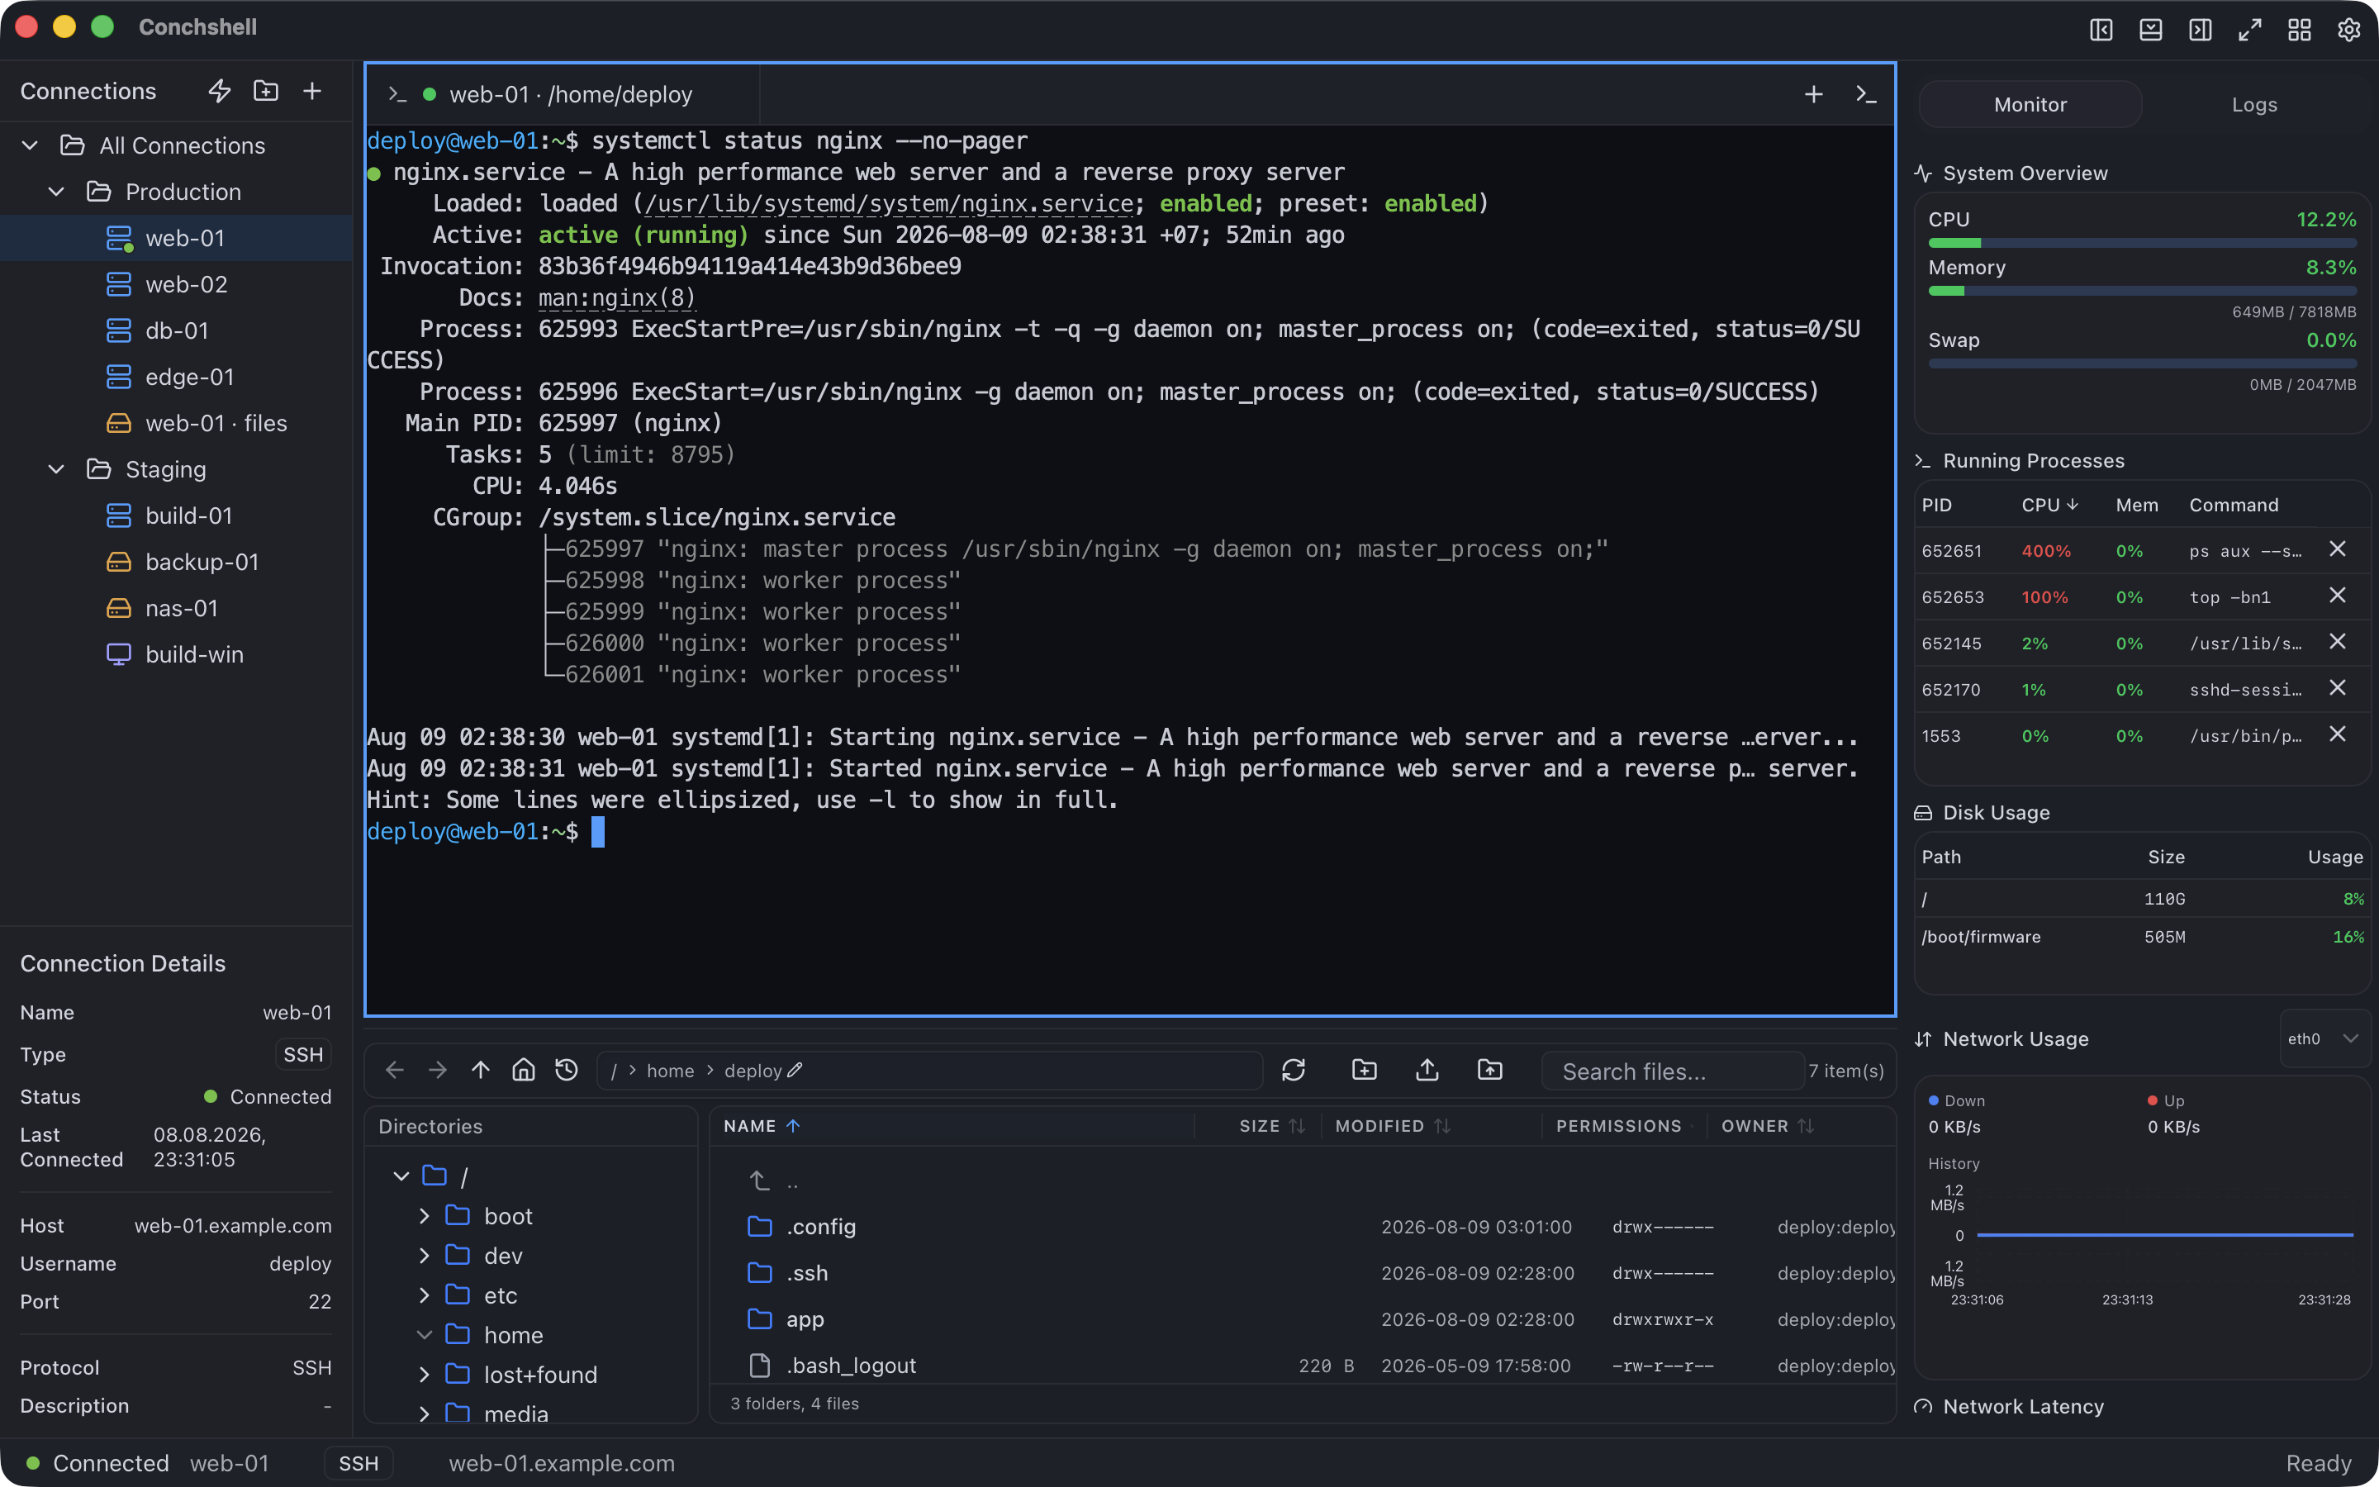This screenshot has height=1487, width=2379.
Task: Toggle bottom panel icon in title bar
Action: 2150,30
